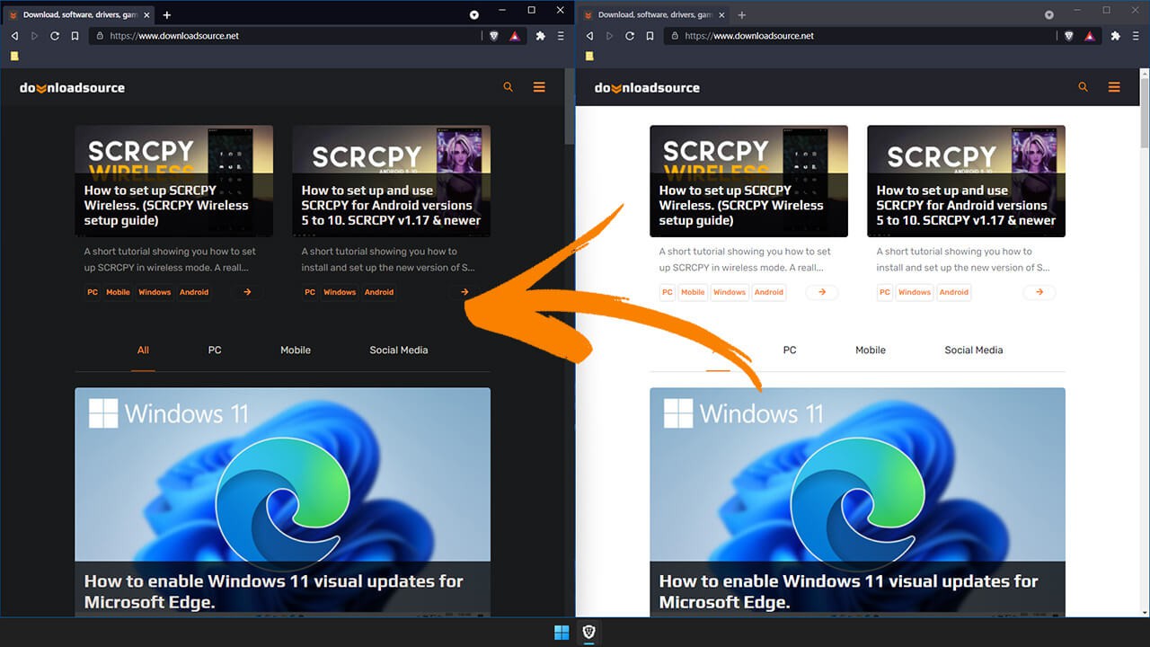Click PC tag under SCRCPY Wireless, light page
1150x647 pixels.
point(668,292)
